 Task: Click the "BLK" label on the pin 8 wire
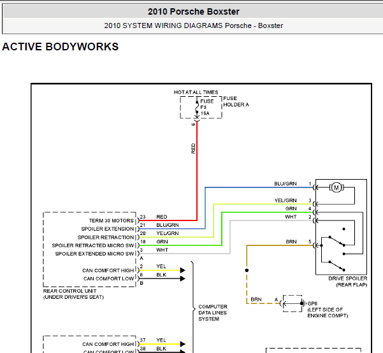(161, 275)
